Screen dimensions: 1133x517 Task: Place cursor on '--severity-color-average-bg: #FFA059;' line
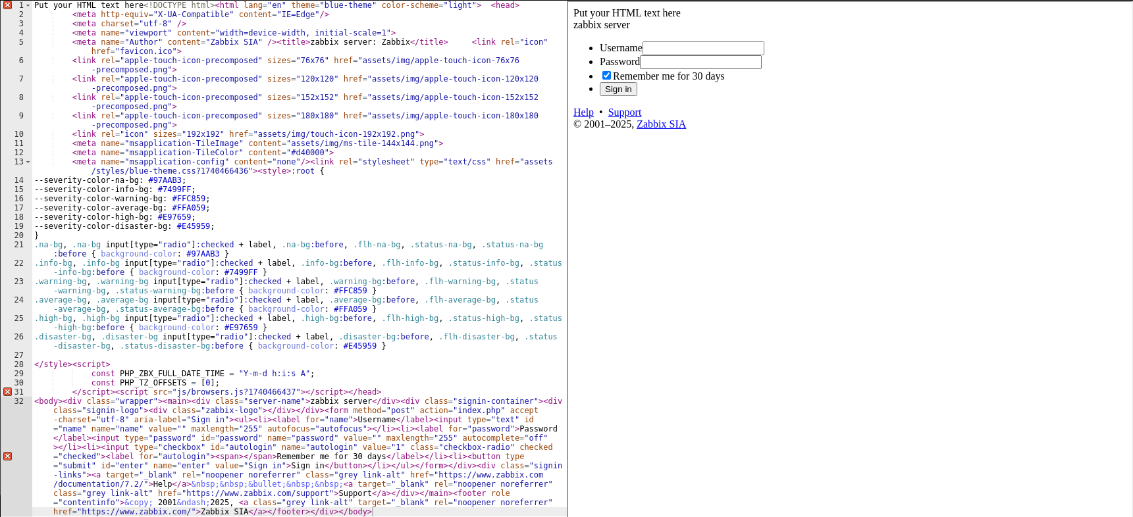pos(122,208)
